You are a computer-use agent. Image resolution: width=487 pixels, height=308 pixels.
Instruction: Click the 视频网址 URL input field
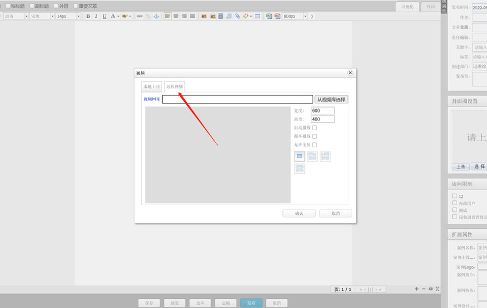click(x=237, y=99)
